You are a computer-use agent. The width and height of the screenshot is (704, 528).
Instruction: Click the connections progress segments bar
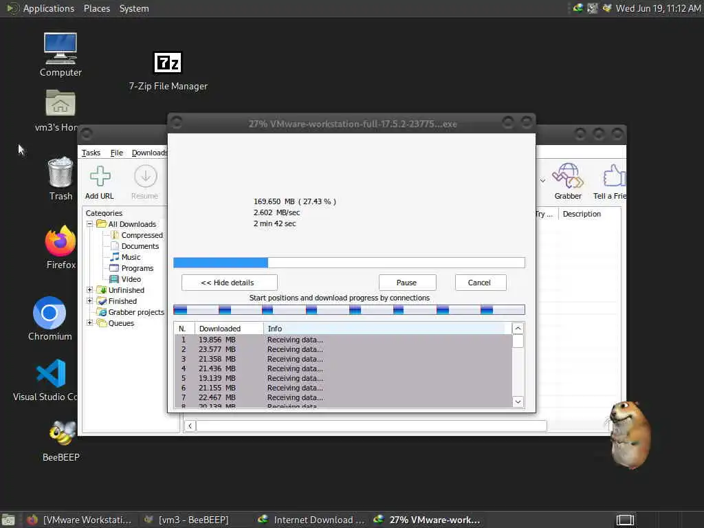349,310
